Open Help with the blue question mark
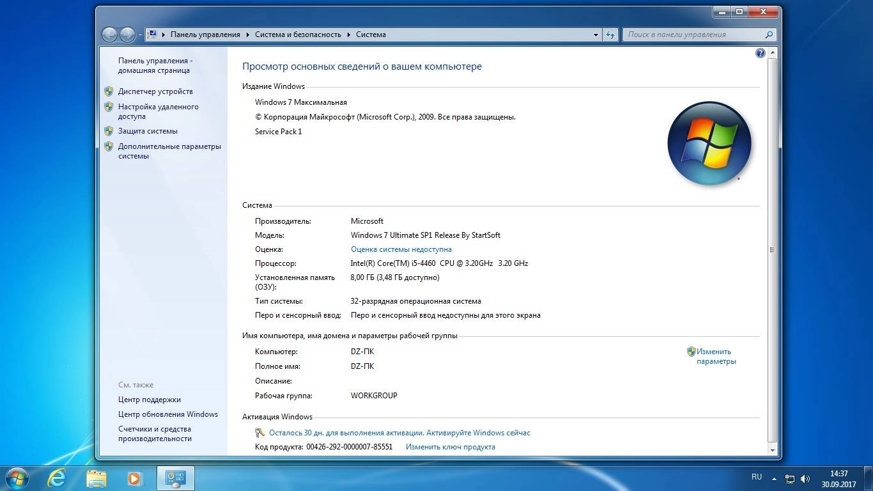 tap(761, 53)
